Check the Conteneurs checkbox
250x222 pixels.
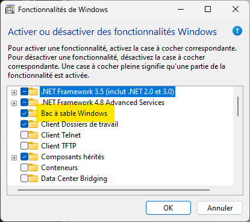tap(24, 168)
